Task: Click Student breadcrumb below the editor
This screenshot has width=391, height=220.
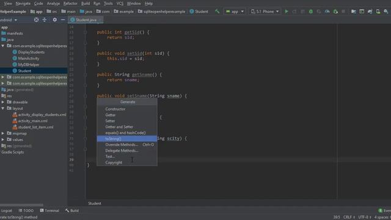Action: coord(95,204)
